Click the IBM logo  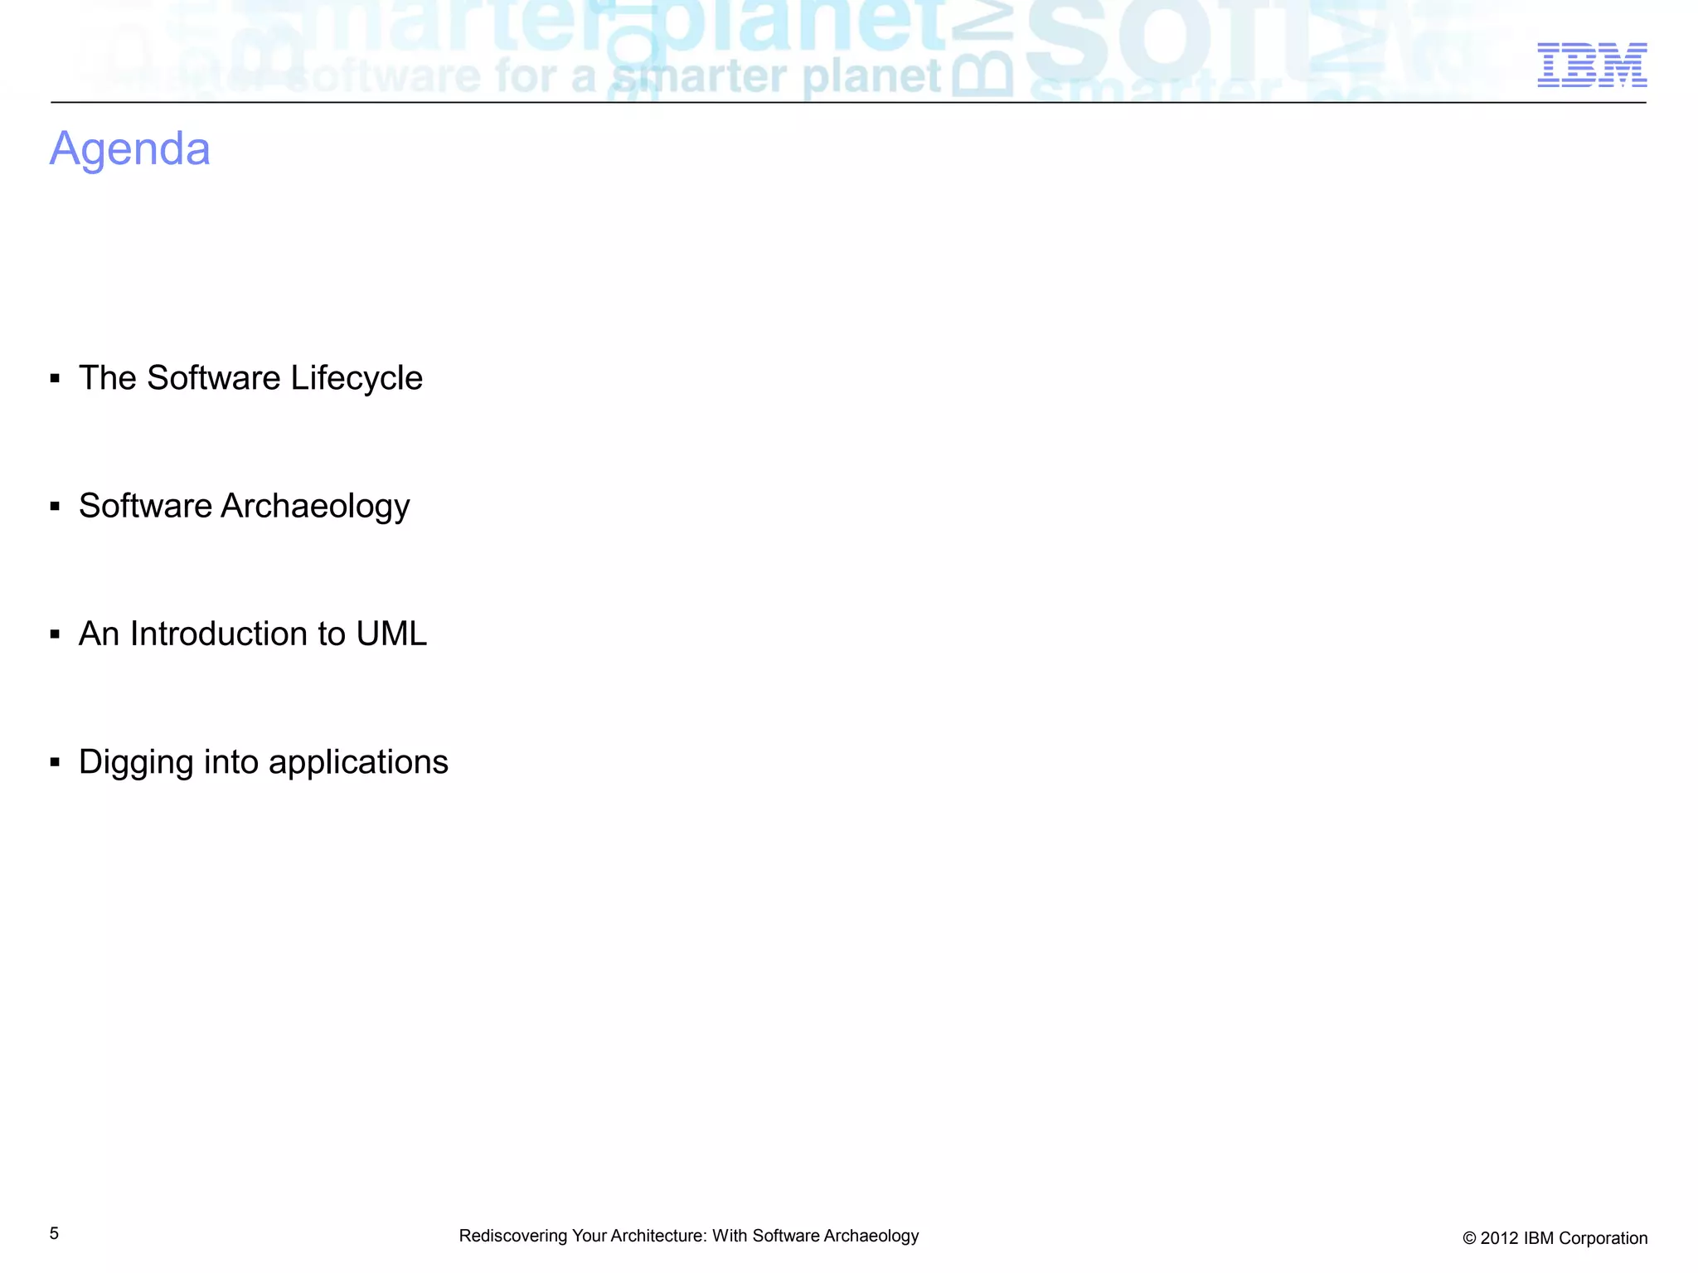coord(1592,65)
